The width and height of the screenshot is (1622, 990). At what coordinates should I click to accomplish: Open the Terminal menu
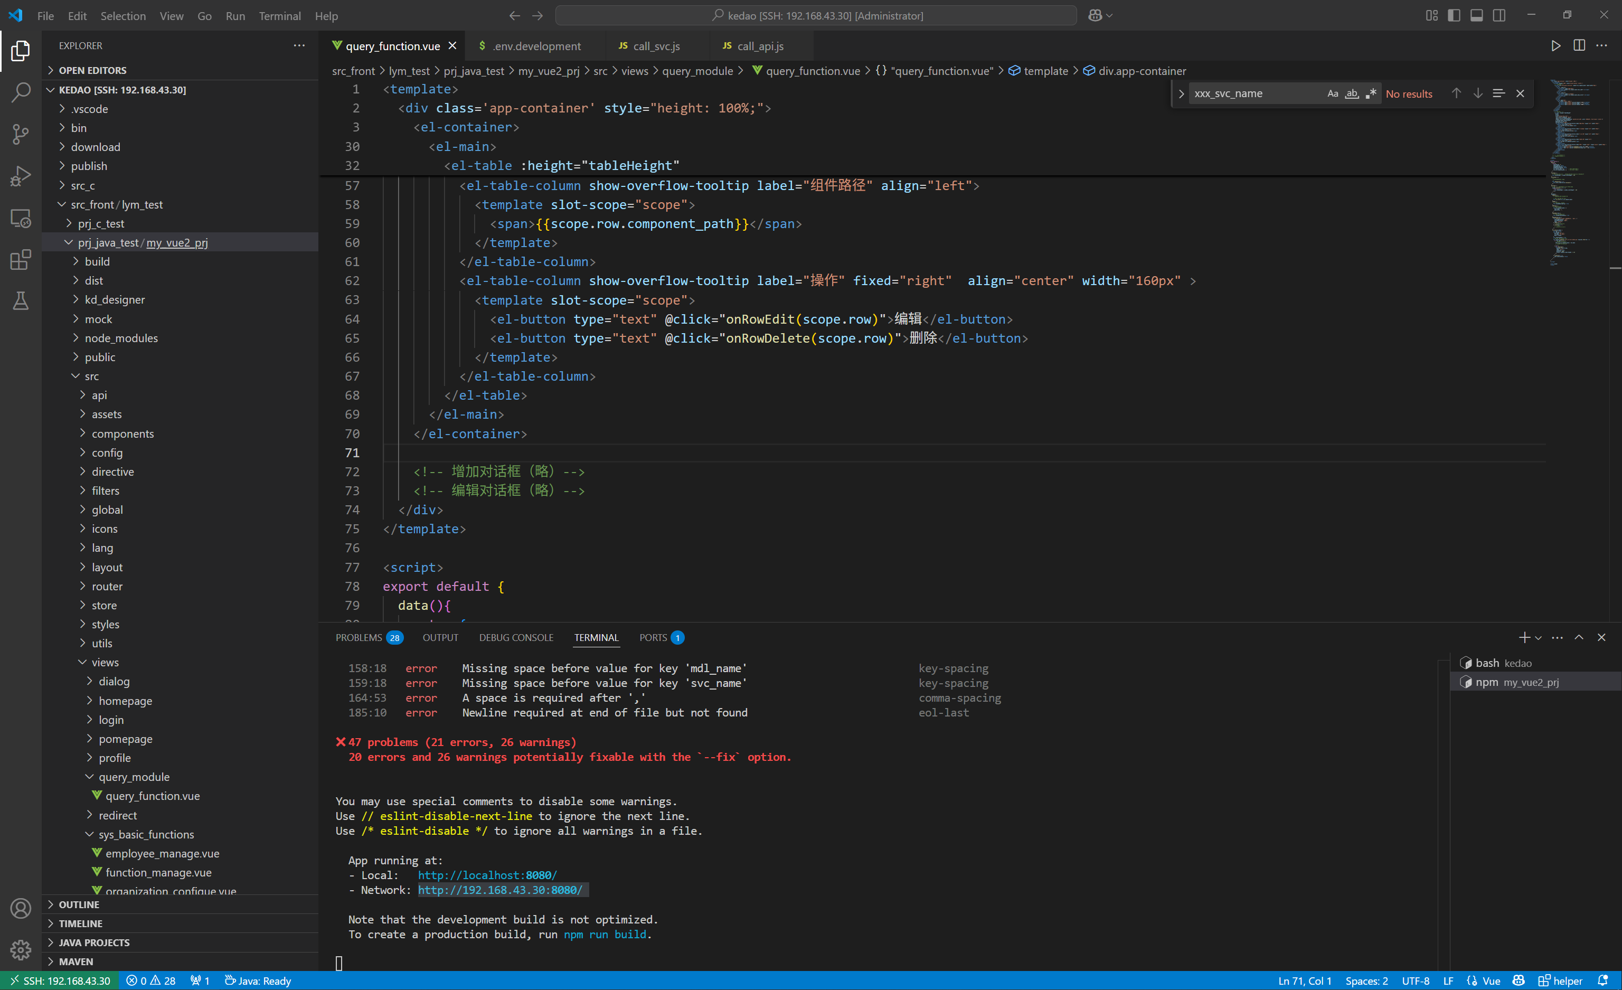279,16
